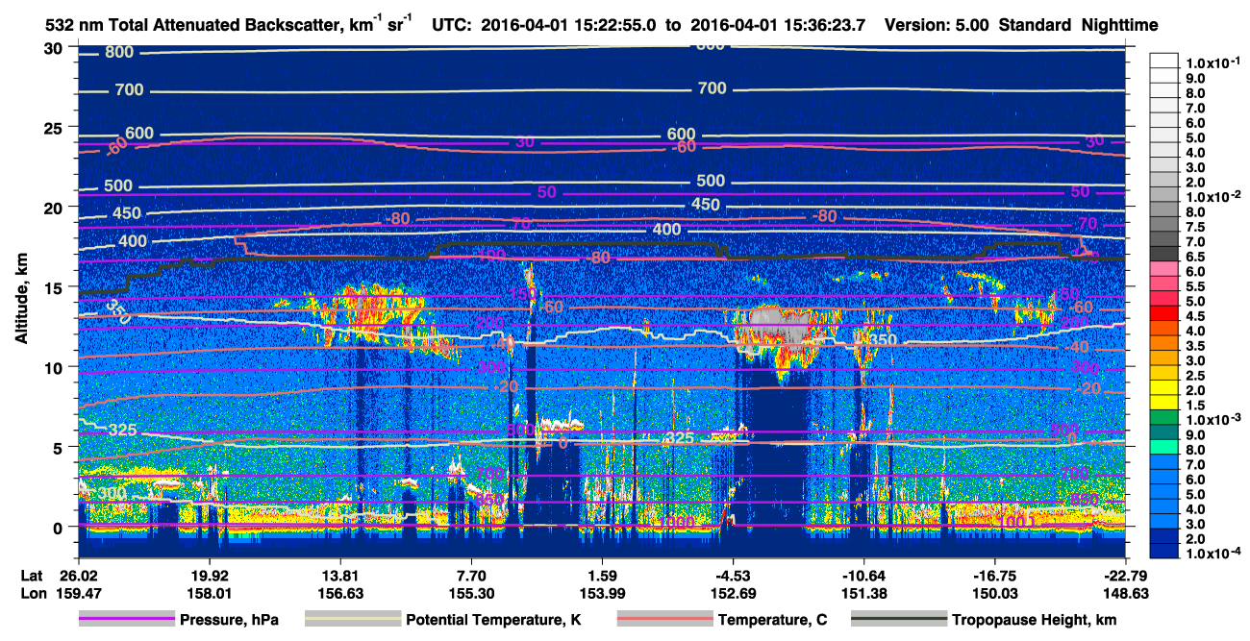
Task: Select the 'Temperature, C' legend label
Action: point(772,620)
